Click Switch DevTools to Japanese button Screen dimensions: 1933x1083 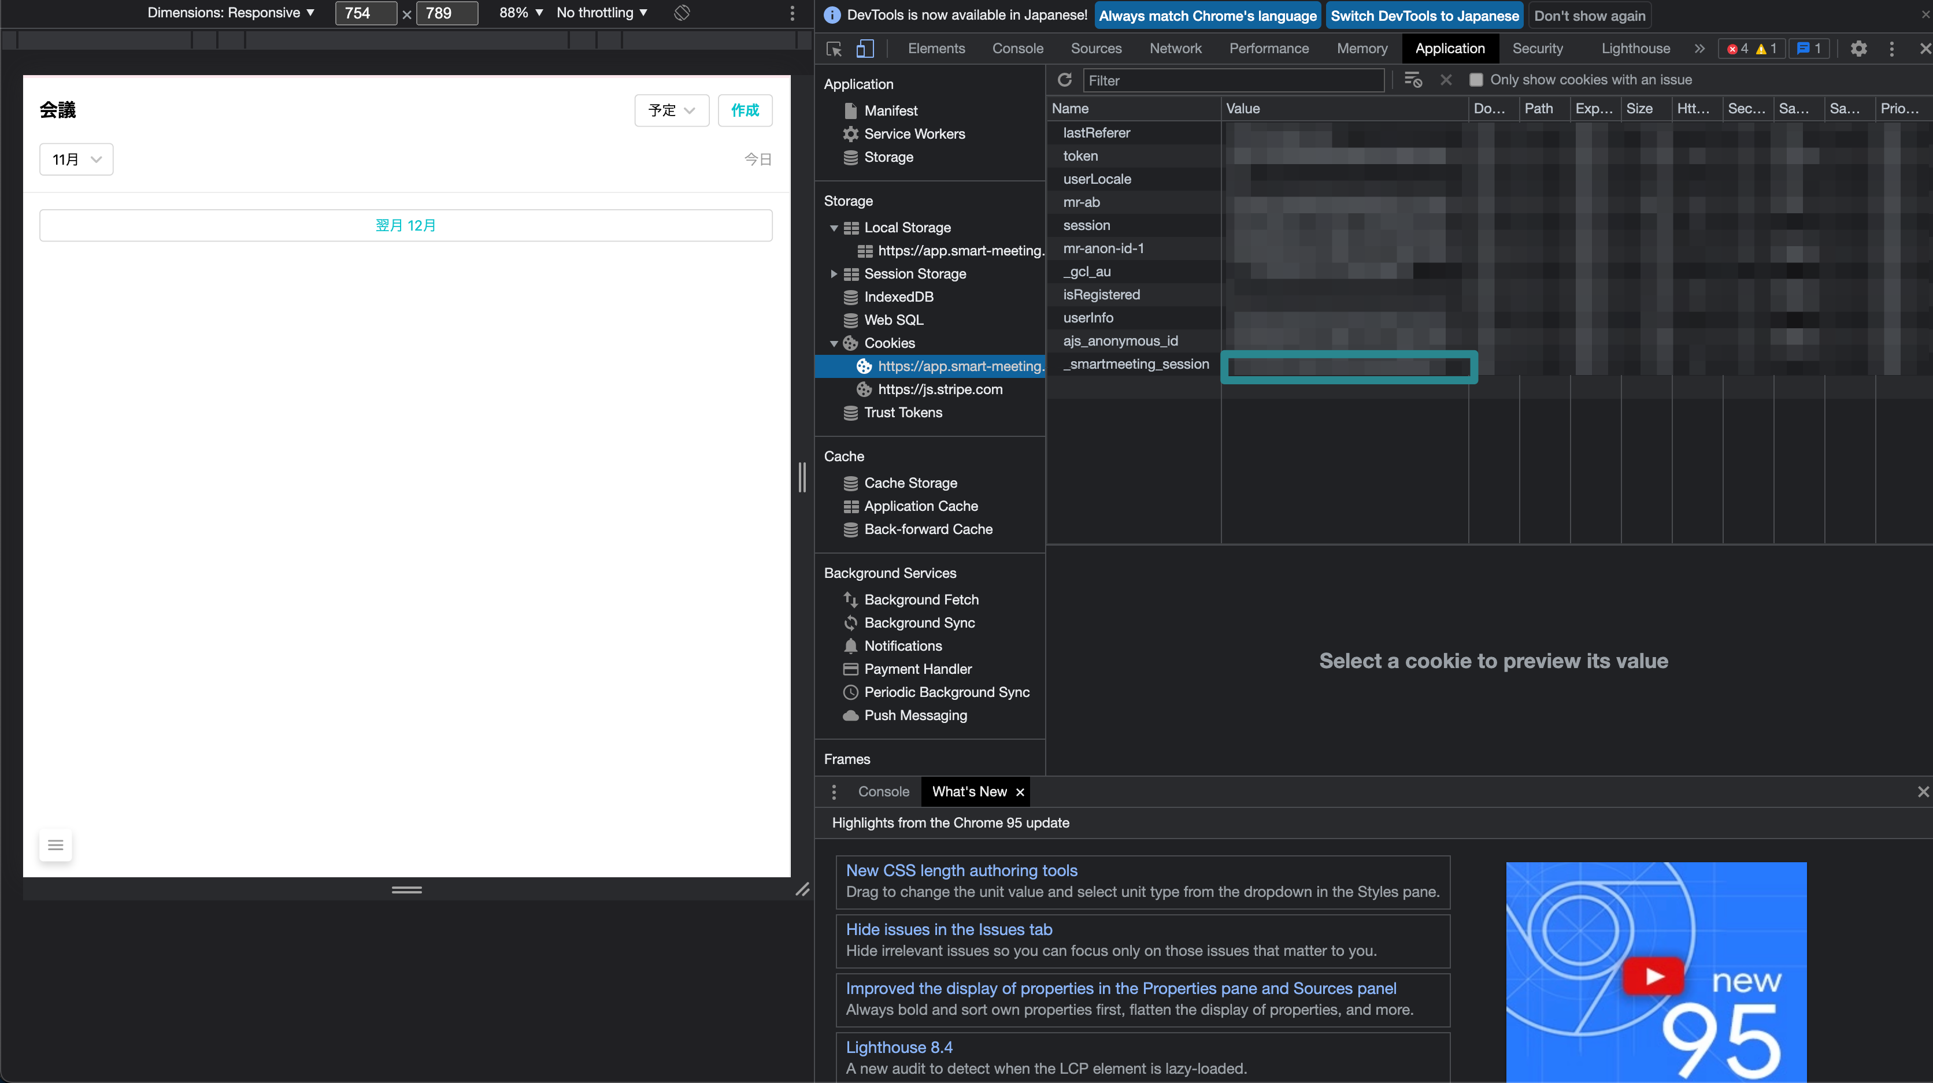click(1424, 16)
